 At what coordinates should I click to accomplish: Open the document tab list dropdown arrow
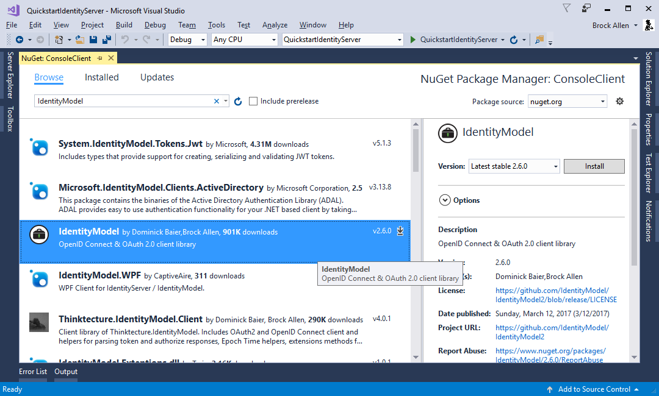[x=635, y=58]
